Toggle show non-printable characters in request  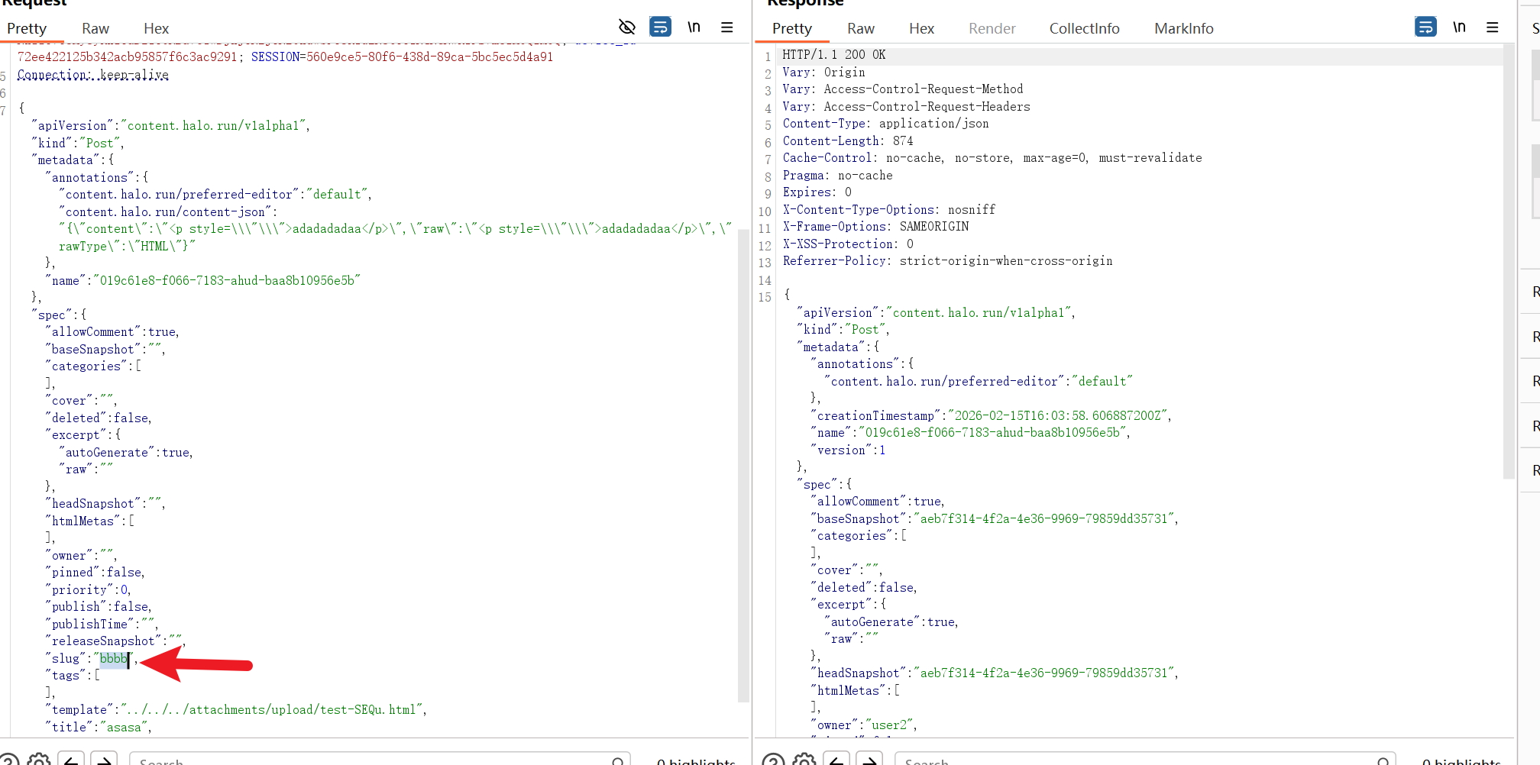[694, 27]
